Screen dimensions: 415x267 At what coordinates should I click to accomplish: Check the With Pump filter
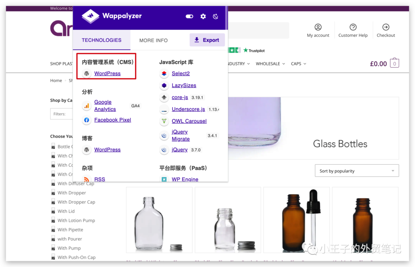click(x=53, y=248)
